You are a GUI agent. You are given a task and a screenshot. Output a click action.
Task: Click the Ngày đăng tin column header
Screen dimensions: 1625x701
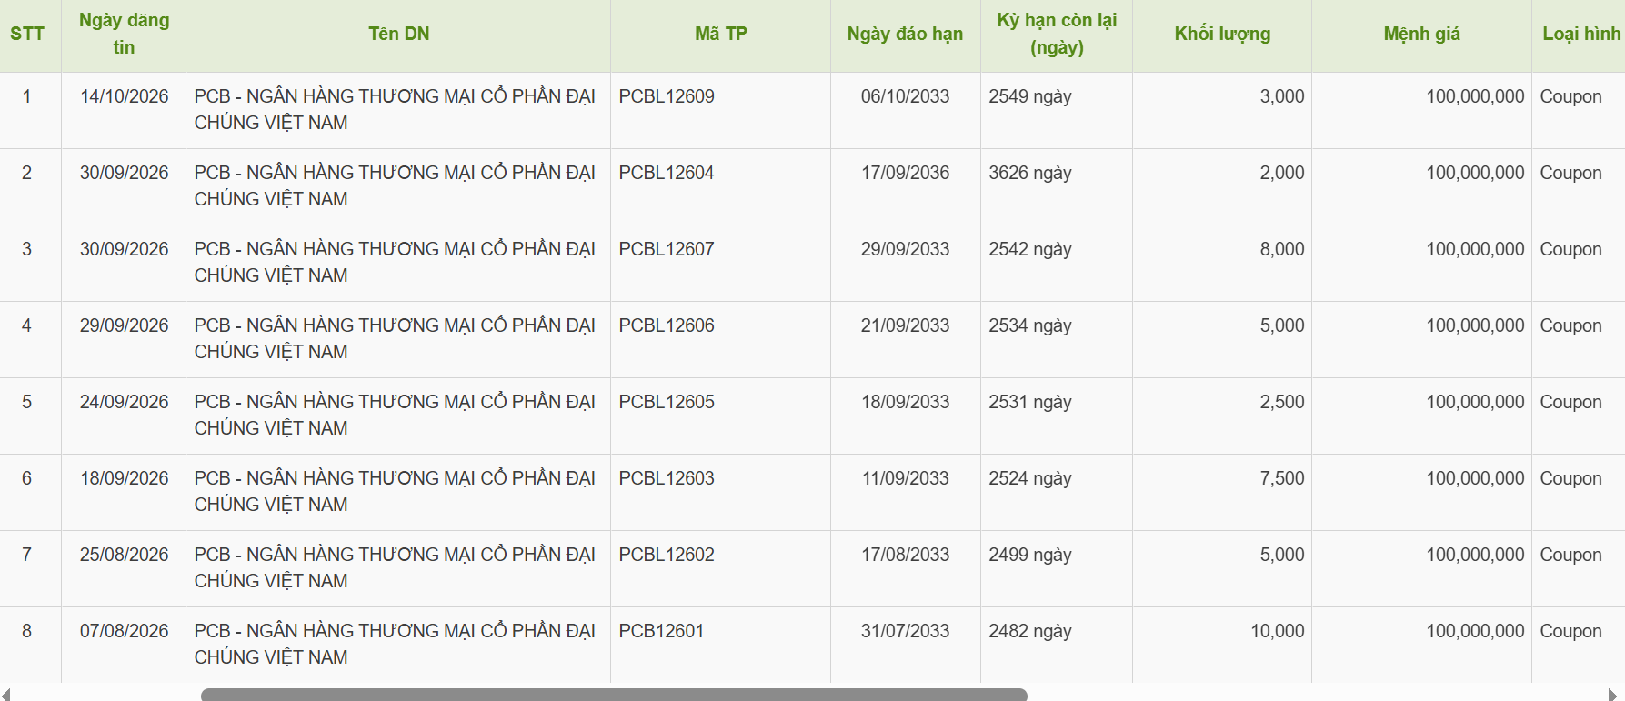coord(124,34)
